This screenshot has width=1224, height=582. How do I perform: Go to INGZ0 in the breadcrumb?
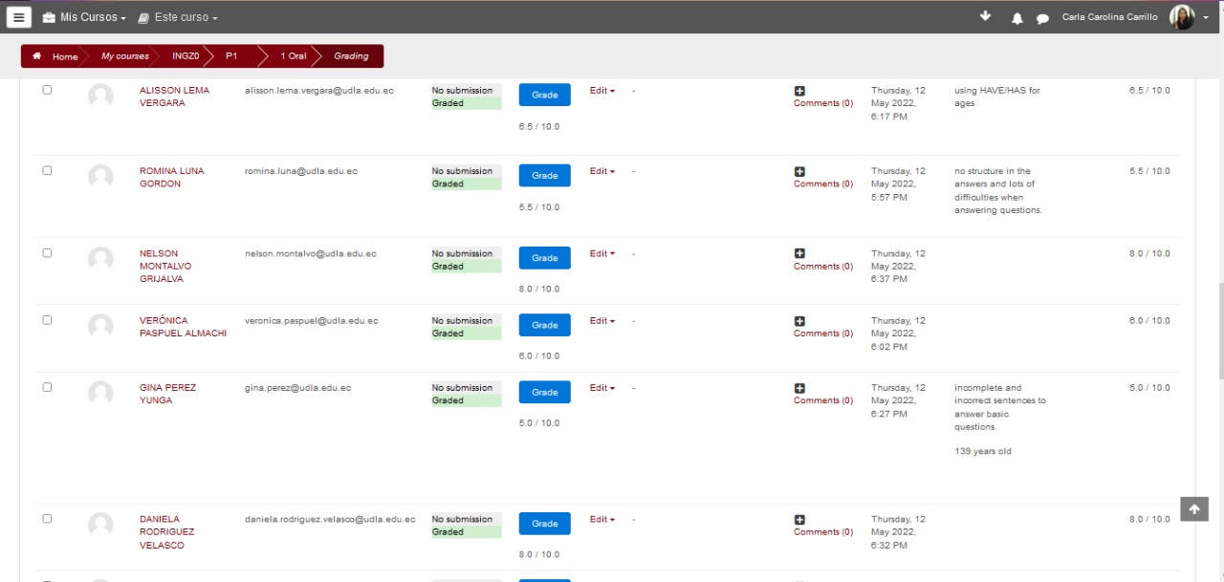point(186,56)
